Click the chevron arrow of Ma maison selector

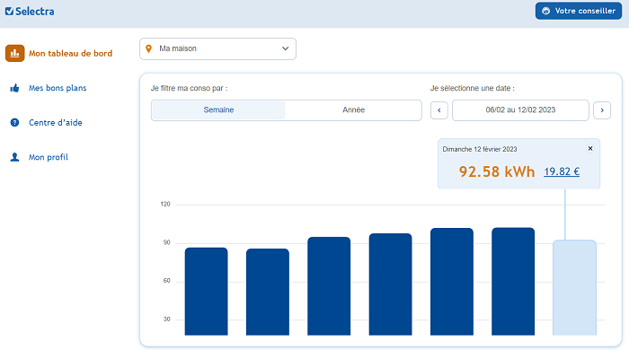click(x=285, y=48)
